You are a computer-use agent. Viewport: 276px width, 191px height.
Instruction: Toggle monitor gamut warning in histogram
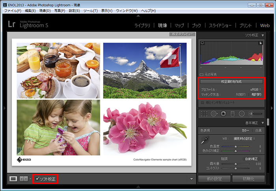[x=202, y=43]
